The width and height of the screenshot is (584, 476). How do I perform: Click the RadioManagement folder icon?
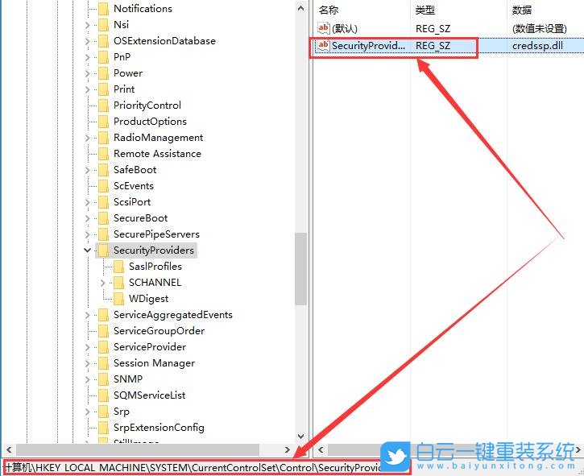(103, 138)
